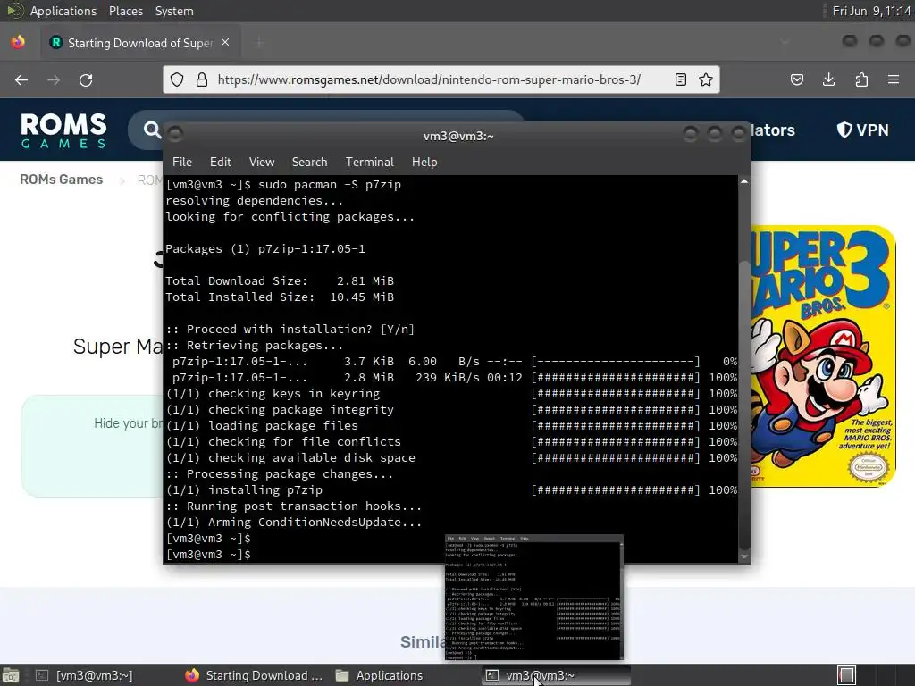
Task: Switch to first [vm3@vm3:~] taskbar window
Action: pos(85,675)
